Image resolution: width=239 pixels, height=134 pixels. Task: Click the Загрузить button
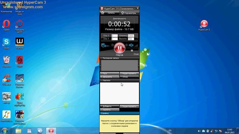[x=109, y=77]
